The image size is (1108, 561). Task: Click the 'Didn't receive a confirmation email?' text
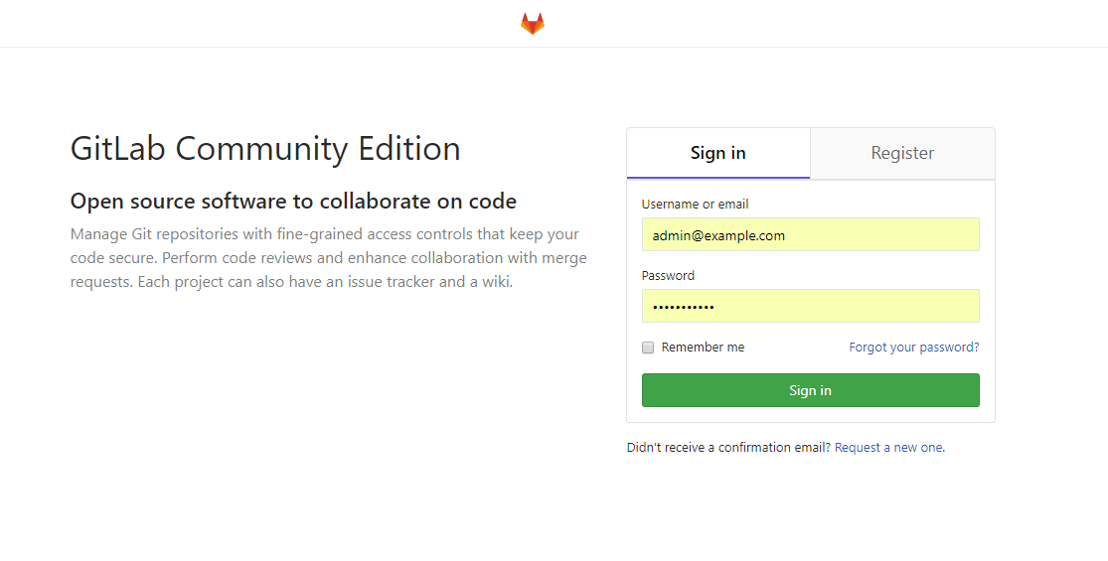[x=728, y=448]
